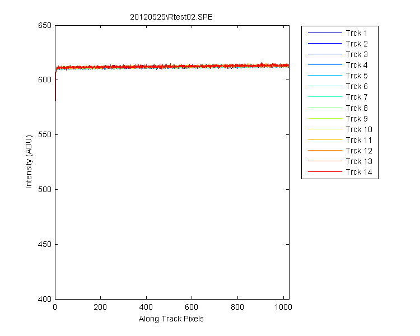The height and width of the screenshot is (336, 420).
Task: Click the green Trck 8 legend line
Action: pos(325,108)
